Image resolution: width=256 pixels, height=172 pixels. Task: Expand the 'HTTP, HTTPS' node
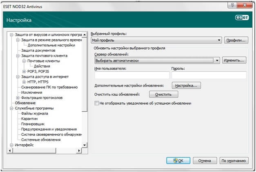(24, 82)
